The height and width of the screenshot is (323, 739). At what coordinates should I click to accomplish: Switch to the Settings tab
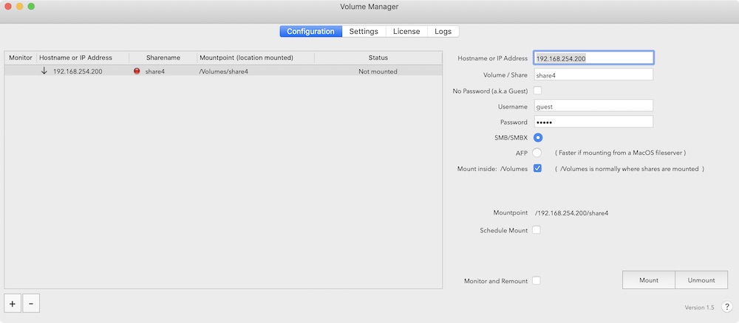(364, 32)
